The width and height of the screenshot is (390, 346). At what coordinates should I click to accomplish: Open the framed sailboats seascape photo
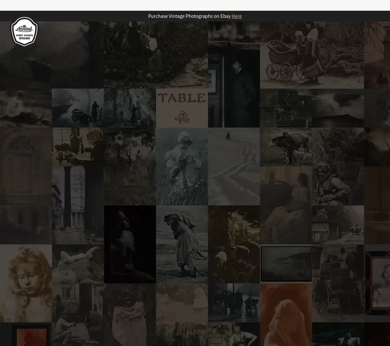tap(286, 264)
